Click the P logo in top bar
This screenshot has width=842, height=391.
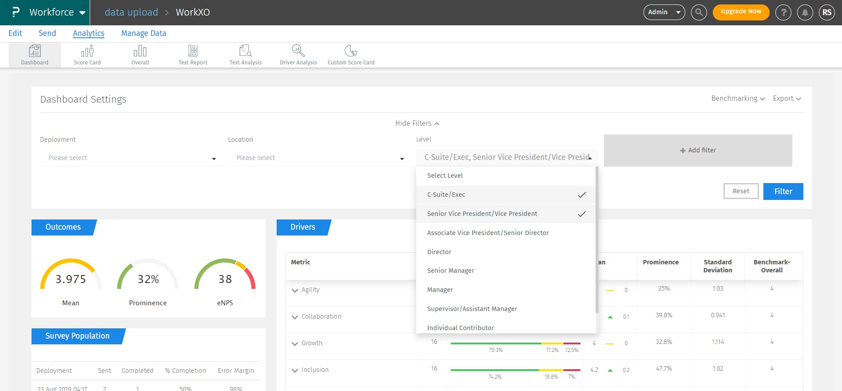16,12
